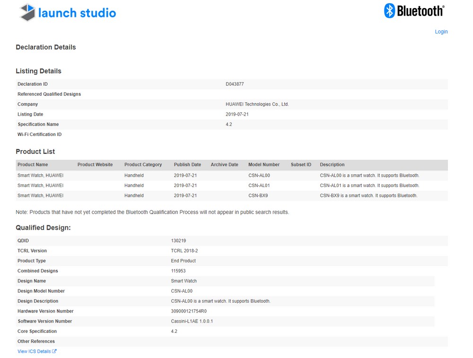
Task: Click the Wi-Fi Certification ID label
Action: click(40, 134)
